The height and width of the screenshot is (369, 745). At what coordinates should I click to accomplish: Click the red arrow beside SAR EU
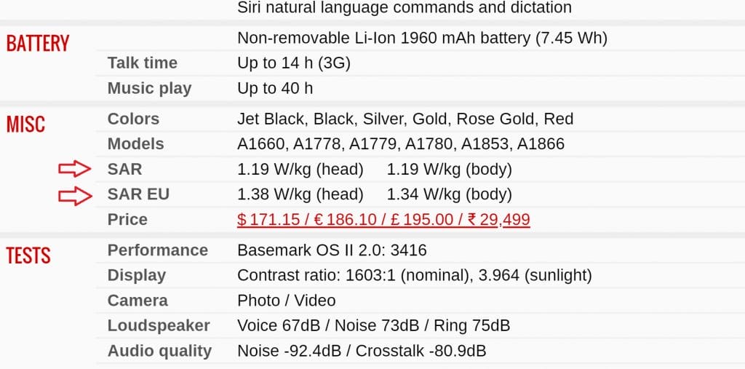[74, 195]
